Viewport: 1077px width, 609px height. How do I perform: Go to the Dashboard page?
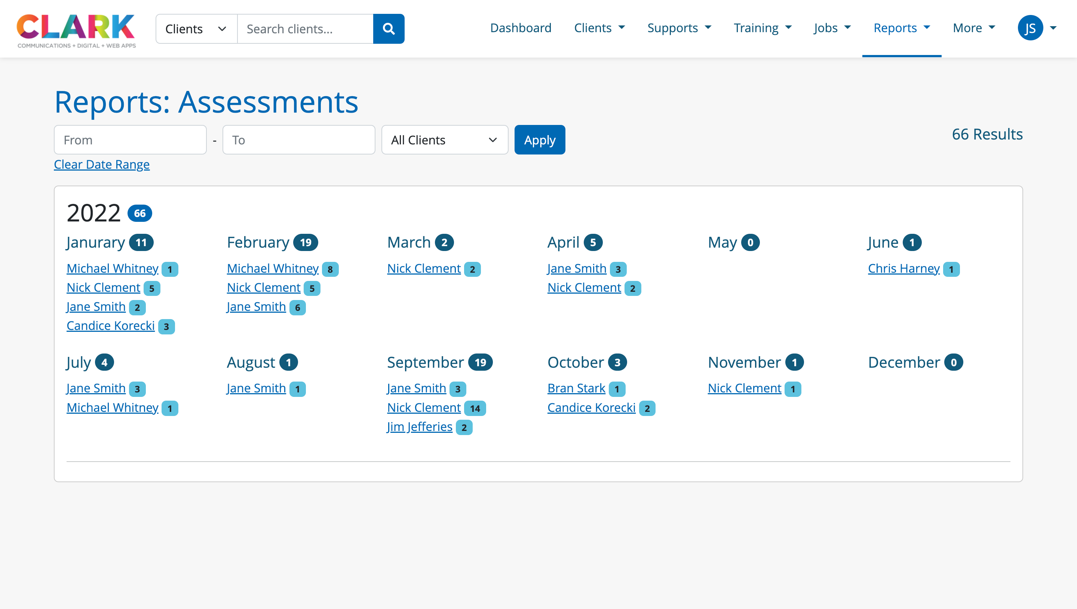521,28
